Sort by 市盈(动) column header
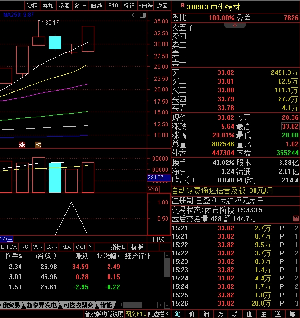Screen dimensions: 300x319 click(44, 256)
